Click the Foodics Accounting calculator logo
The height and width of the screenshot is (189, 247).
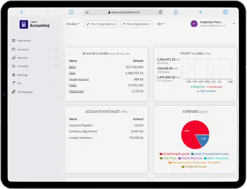(x=24, y=24)
